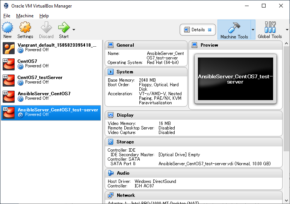
Task: Open the Help menu
Action: pos(44,16)
